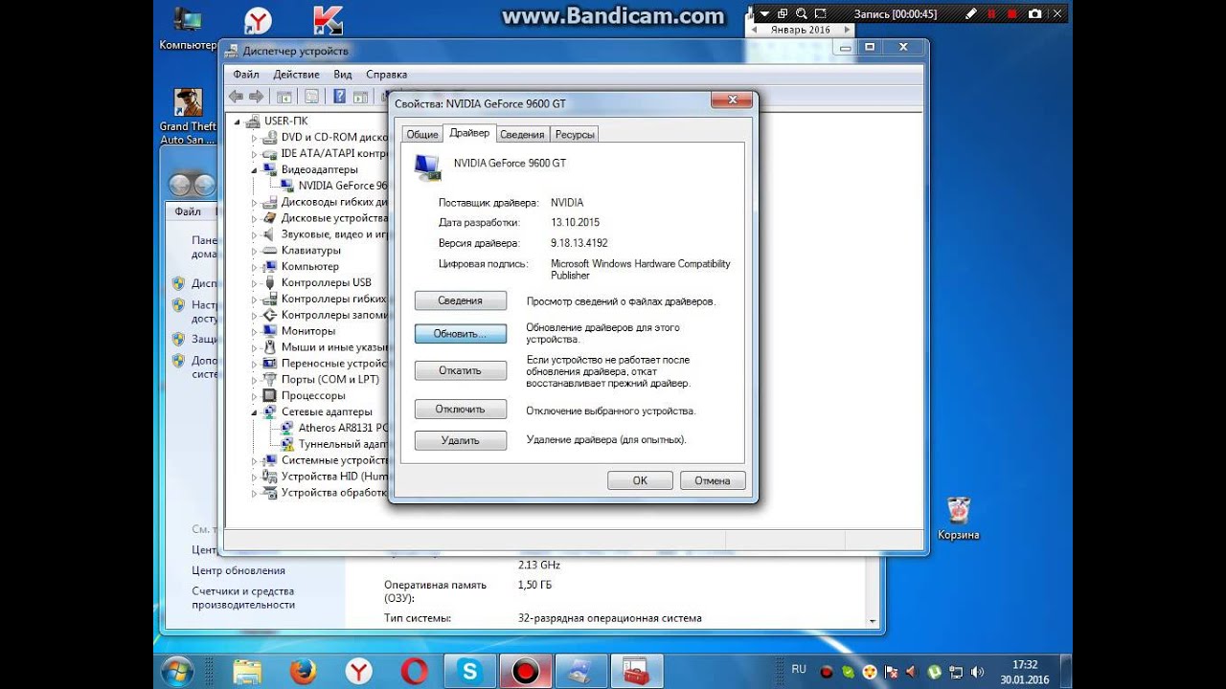The height and width of the screenshot is (689, 1226).
Task: Expand the Процессоры node
Action: (x=255, y=395)
